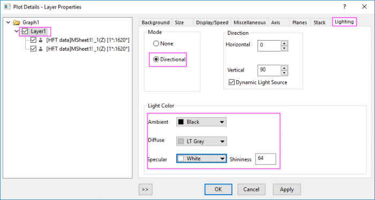Increase the Vertical direction value

pos(284,68)
